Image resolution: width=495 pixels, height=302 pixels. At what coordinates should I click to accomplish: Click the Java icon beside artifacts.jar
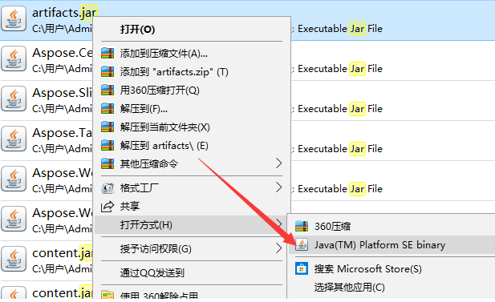(14, 20)
